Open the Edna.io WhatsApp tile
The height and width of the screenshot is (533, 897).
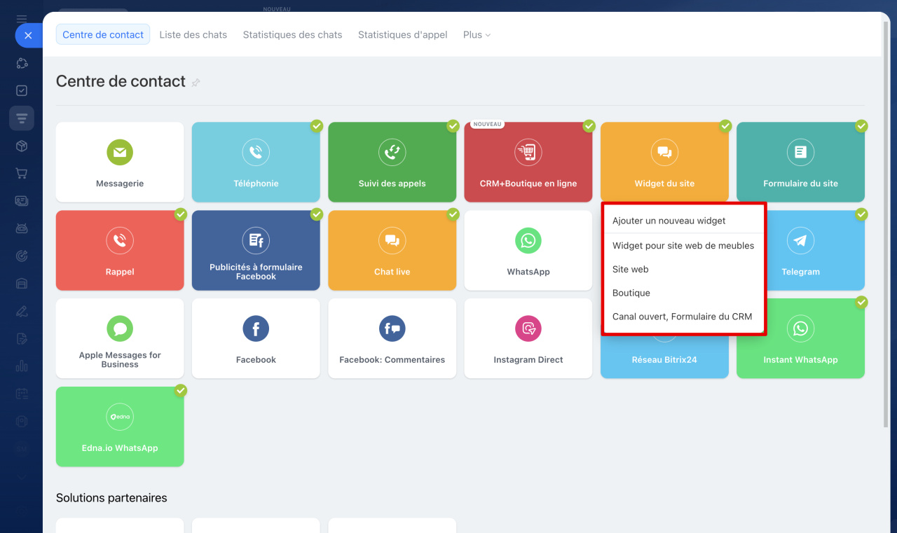pos(120,427)
